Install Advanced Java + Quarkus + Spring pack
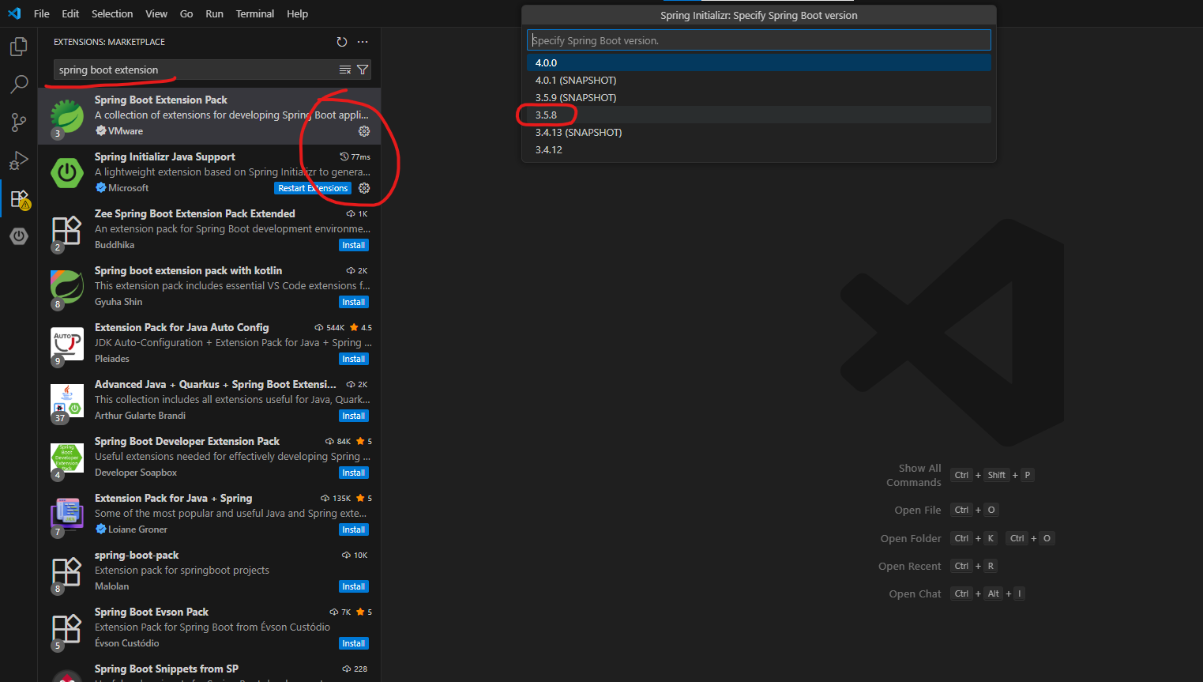 (354, 416)
